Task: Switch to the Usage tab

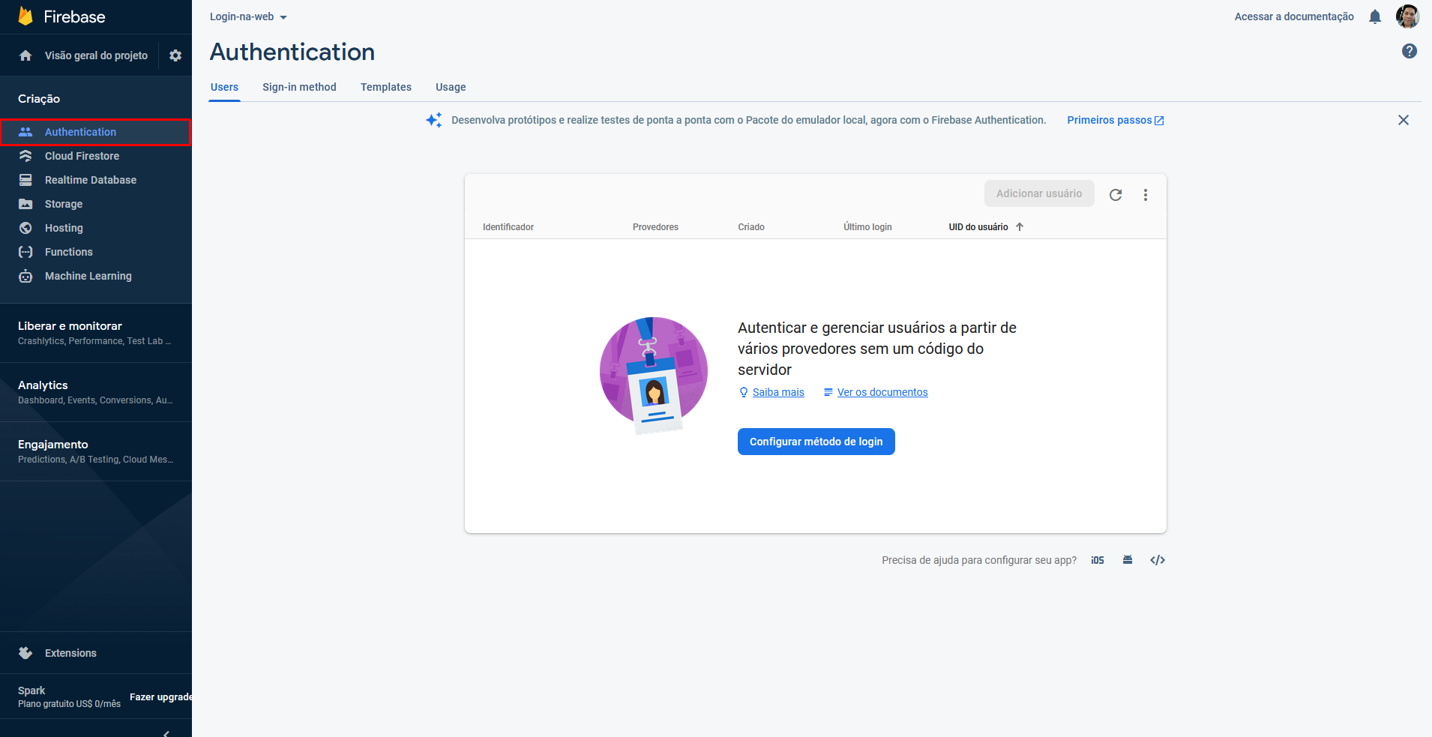Action: [451, 87]
